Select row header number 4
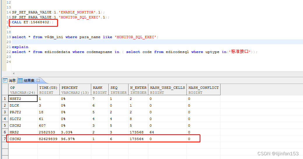This screenshot has height=159, width=303. click(x=5, y=119)
